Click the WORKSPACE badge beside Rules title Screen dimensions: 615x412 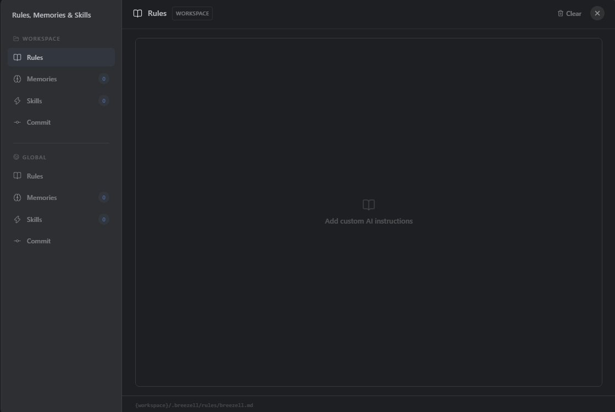(192, 13)
